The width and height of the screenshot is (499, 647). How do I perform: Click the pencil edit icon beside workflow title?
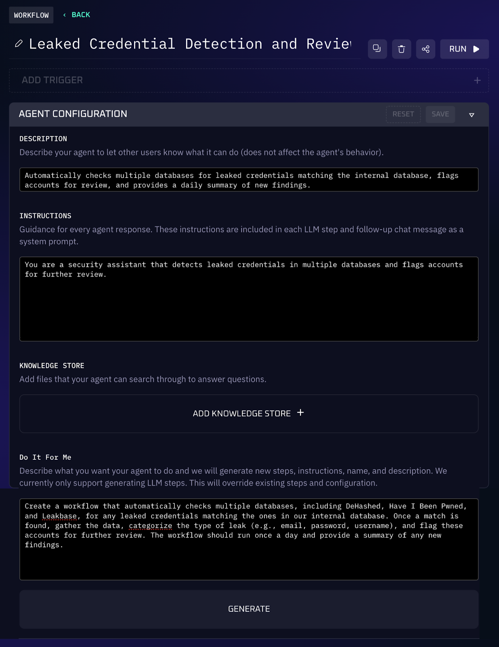19,43
